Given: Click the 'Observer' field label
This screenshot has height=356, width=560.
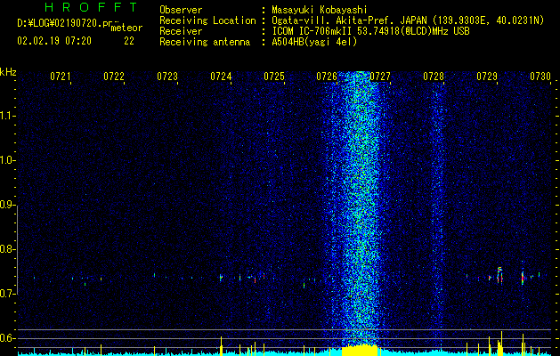Looking at the screenshot, I should point(181,10).
